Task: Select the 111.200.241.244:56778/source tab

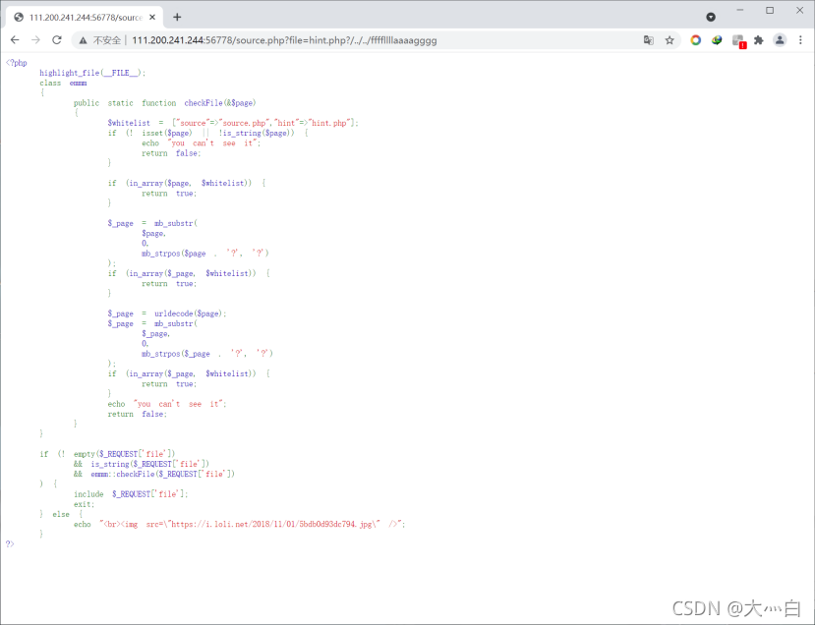Action: tap(86, 17)
